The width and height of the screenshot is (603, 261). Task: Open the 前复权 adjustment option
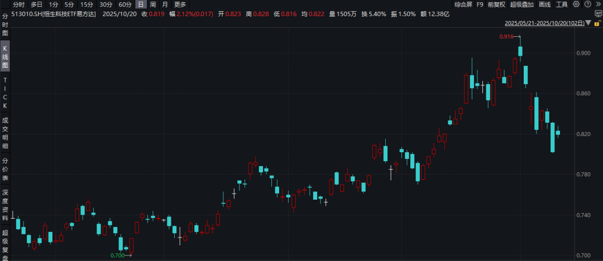tap(496, 4)
